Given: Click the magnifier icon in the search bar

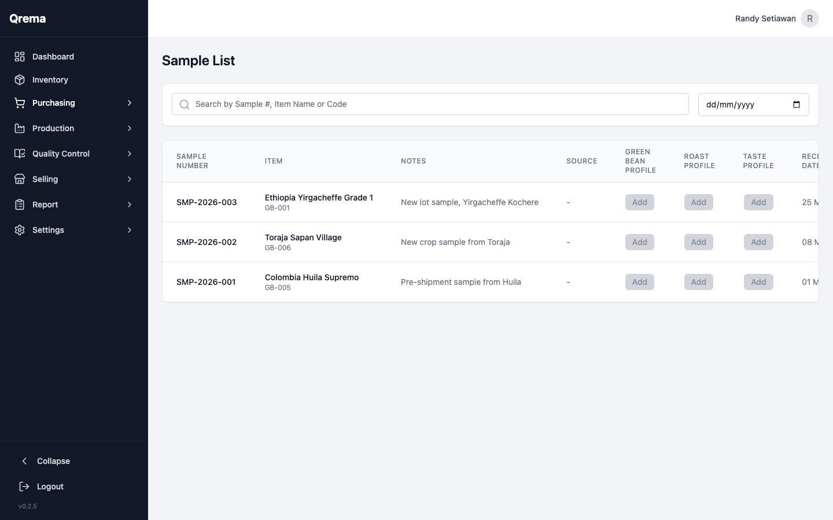Looking at the screenshot, I should pos(185,104).
